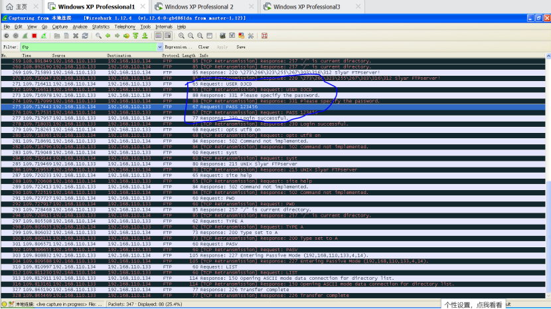Sort by the Time column header
The width and height of the screenshot is (551, 309).
click(x=27, y=56)
